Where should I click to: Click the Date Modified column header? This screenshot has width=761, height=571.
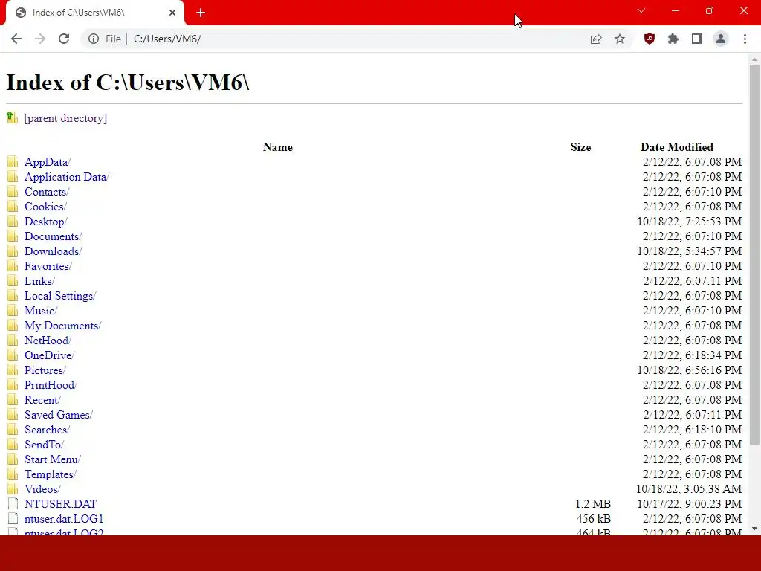click(x=677, y=147)
